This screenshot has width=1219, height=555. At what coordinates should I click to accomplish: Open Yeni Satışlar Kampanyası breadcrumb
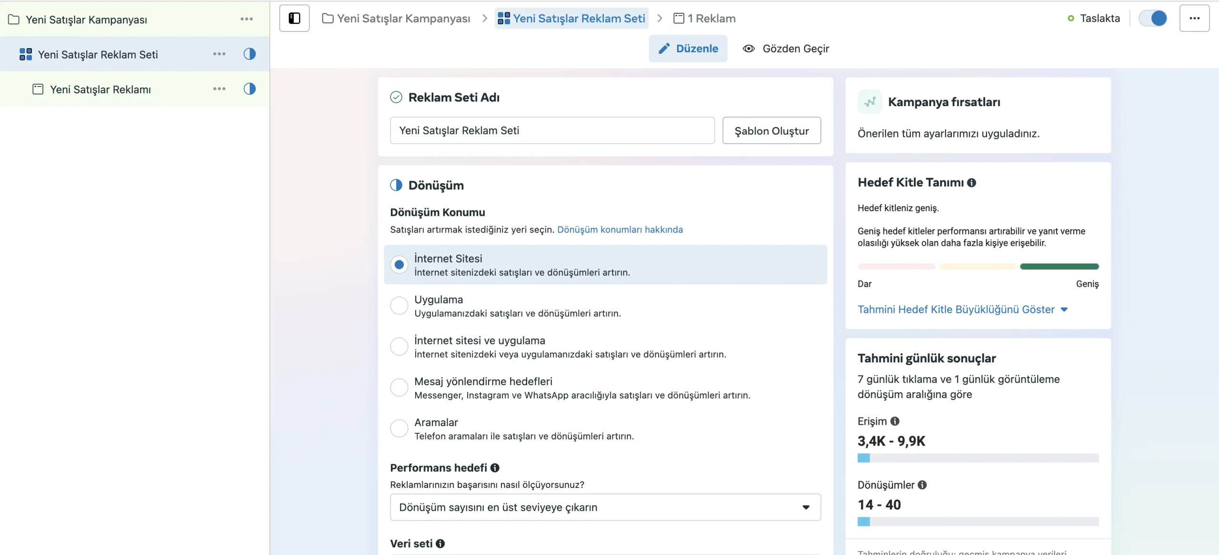[x=396, y=19]
